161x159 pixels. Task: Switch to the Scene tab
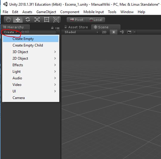(106, 27)
